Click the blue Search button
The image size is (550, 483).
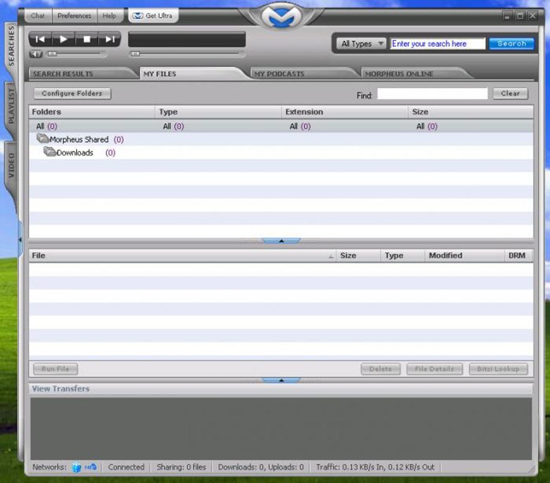(x=511, y=44)
